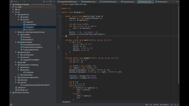
Task: Expand External Libraries node
Action: (11, 93)
